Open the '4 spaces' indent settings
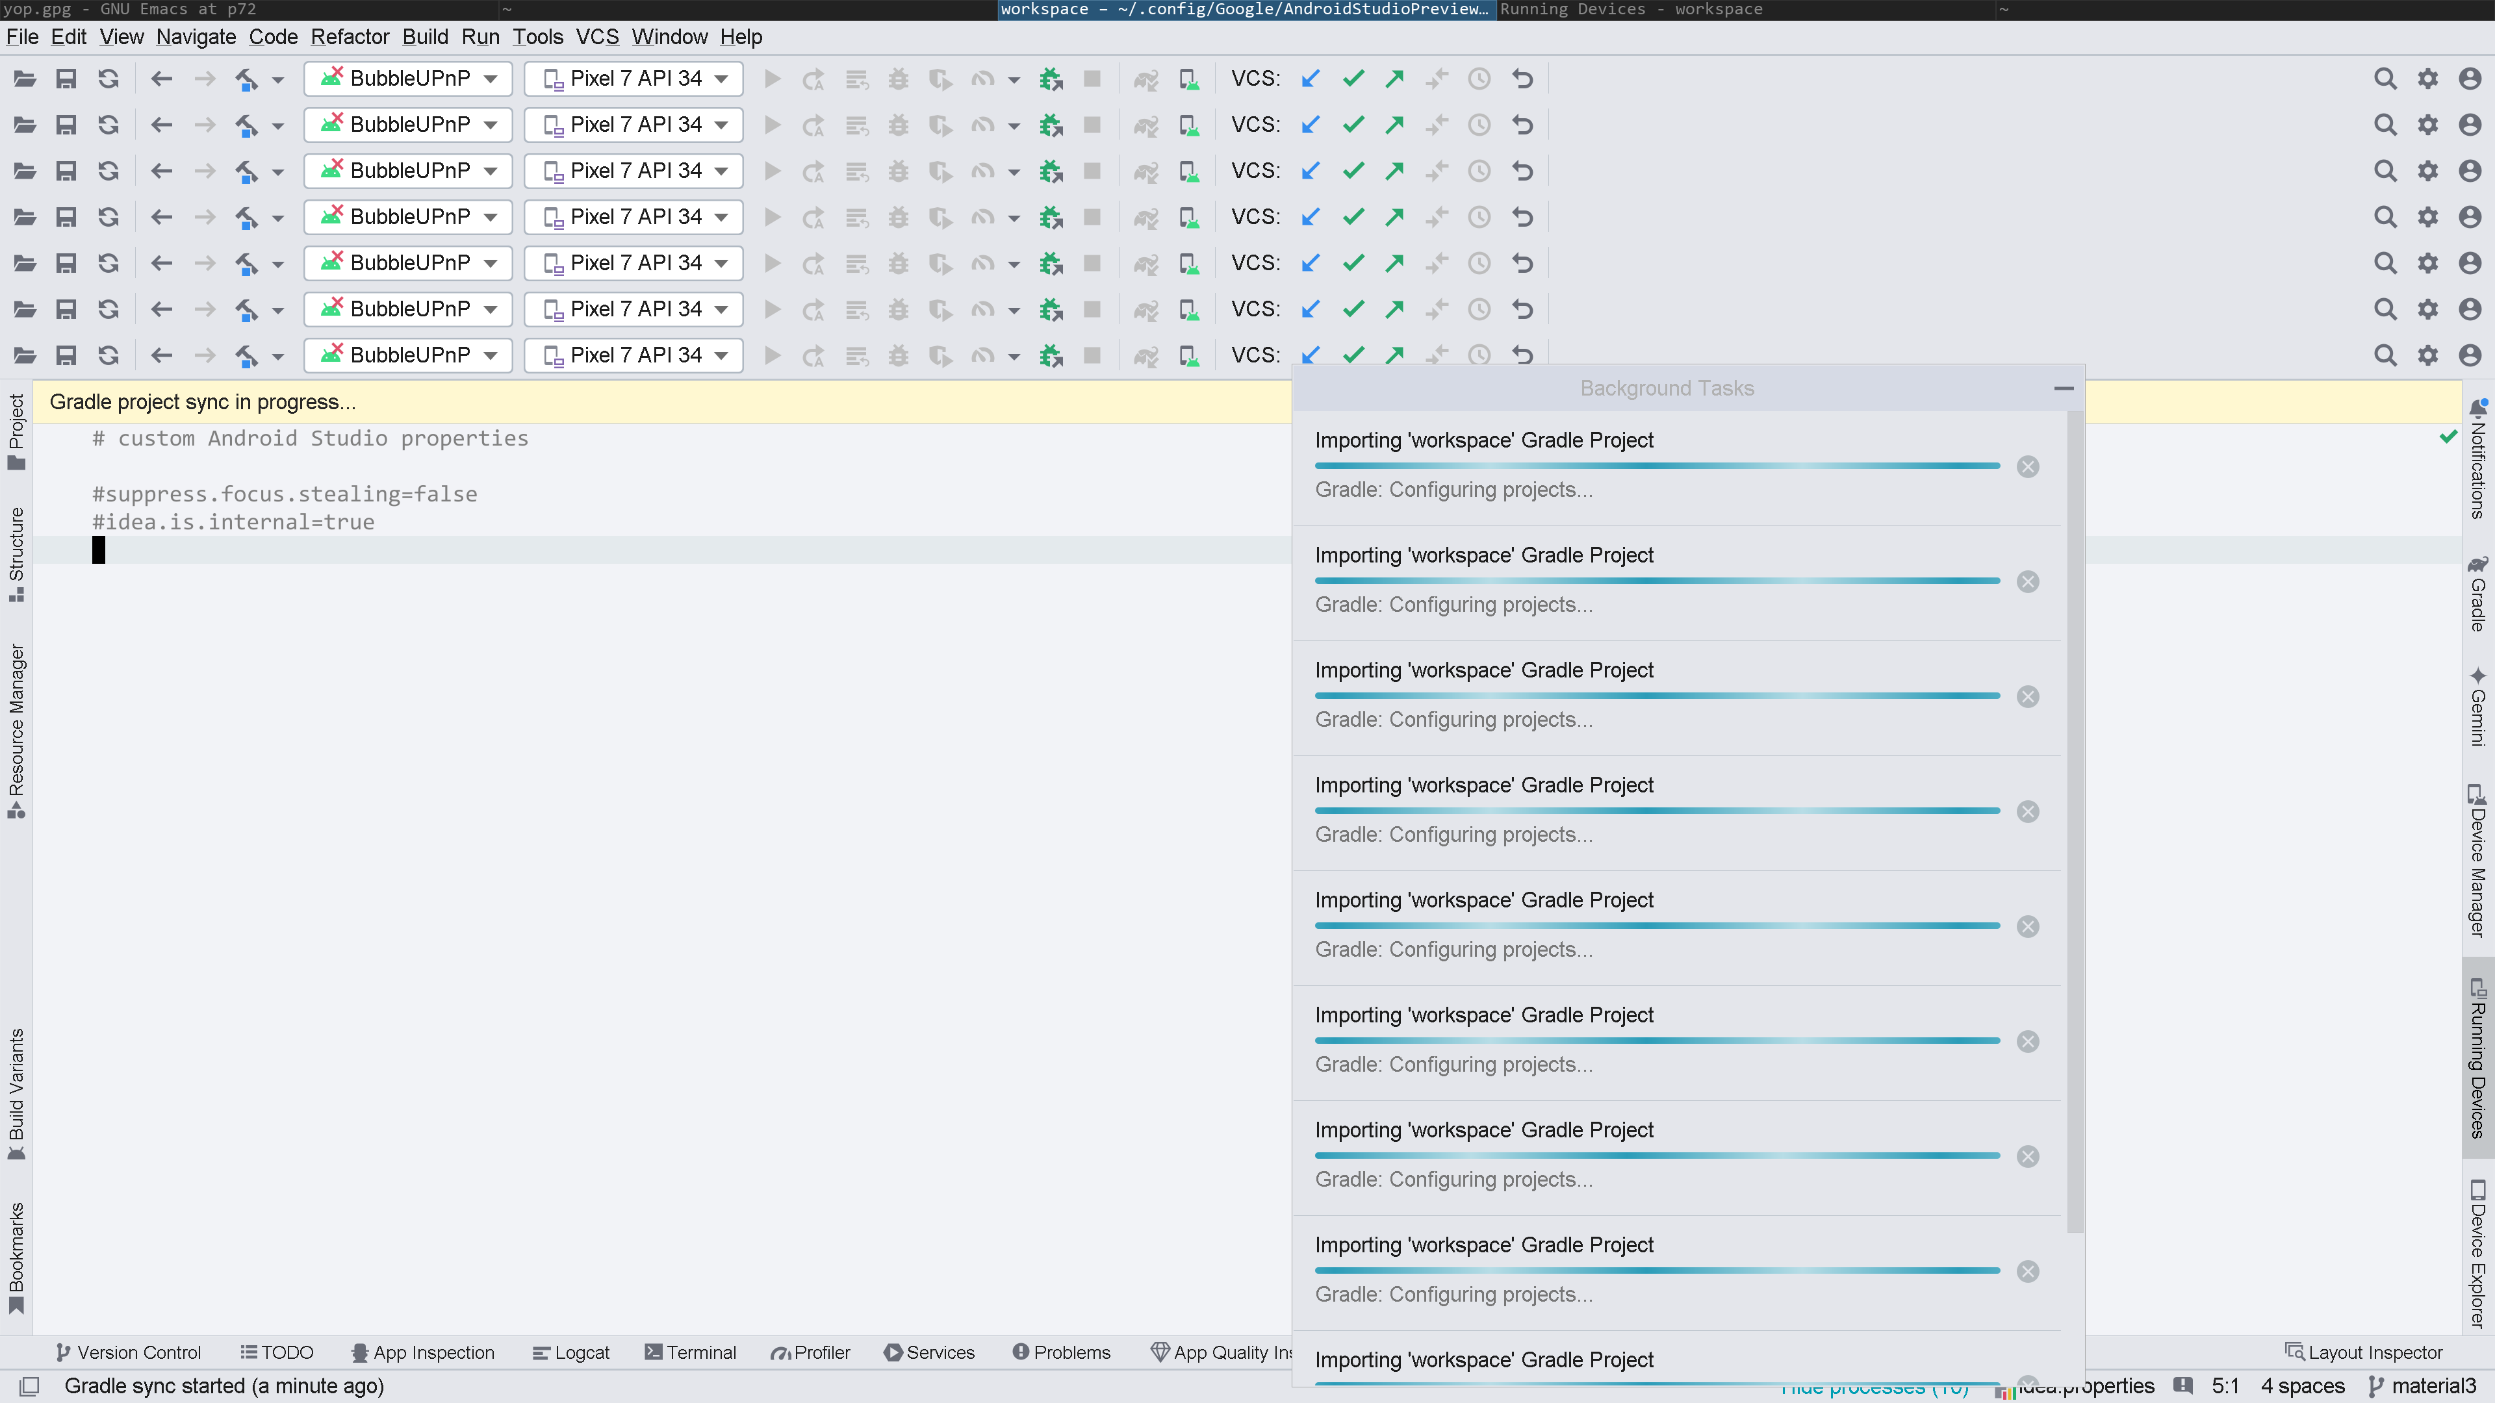The height and width of the screenshot is (1403, 2495). point(2302,1387)
